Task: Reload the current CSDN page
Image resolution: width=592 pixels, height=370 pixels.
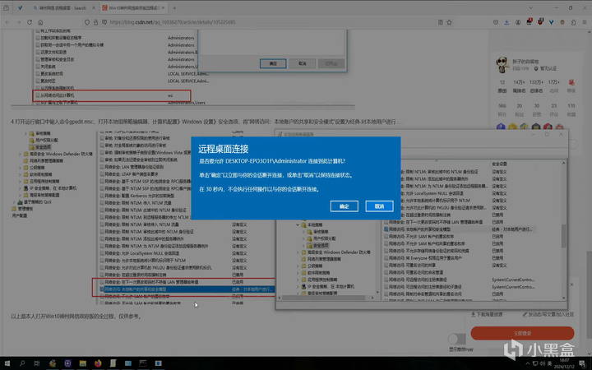Action: (30, 22)
